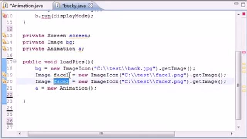The width and height of the screenshot is (247, 139).
Task: Click the warning marker on line 13
Action: point(4,36)
